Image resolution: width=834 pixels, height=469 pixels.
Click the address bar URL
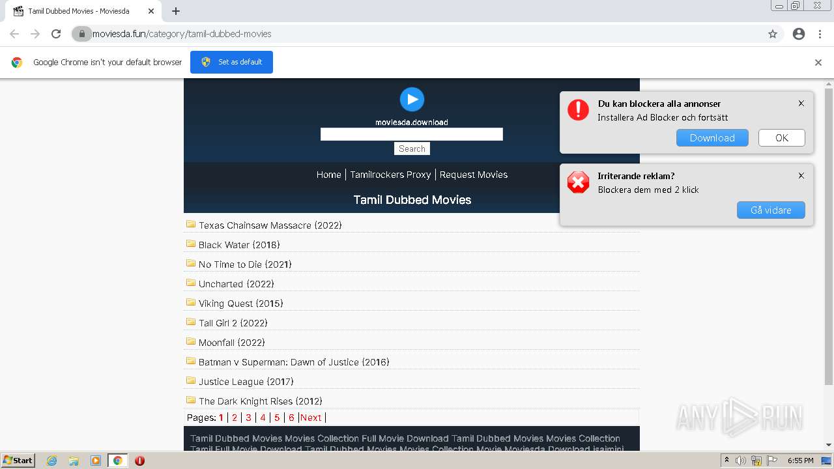(x=182, y=34)
